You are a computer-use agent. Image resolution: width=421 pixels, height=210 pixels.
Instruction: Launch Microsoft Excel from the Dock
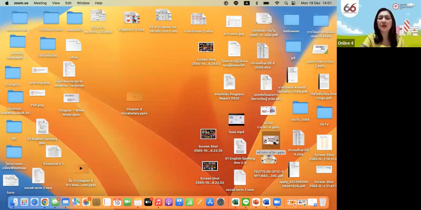click(235, 202)
